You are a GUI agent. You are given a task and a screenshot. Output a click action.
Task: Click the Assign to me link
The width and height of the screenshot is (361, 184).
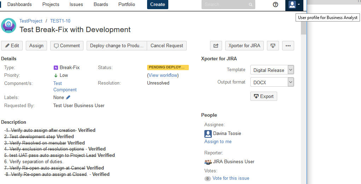click(218, 142)
